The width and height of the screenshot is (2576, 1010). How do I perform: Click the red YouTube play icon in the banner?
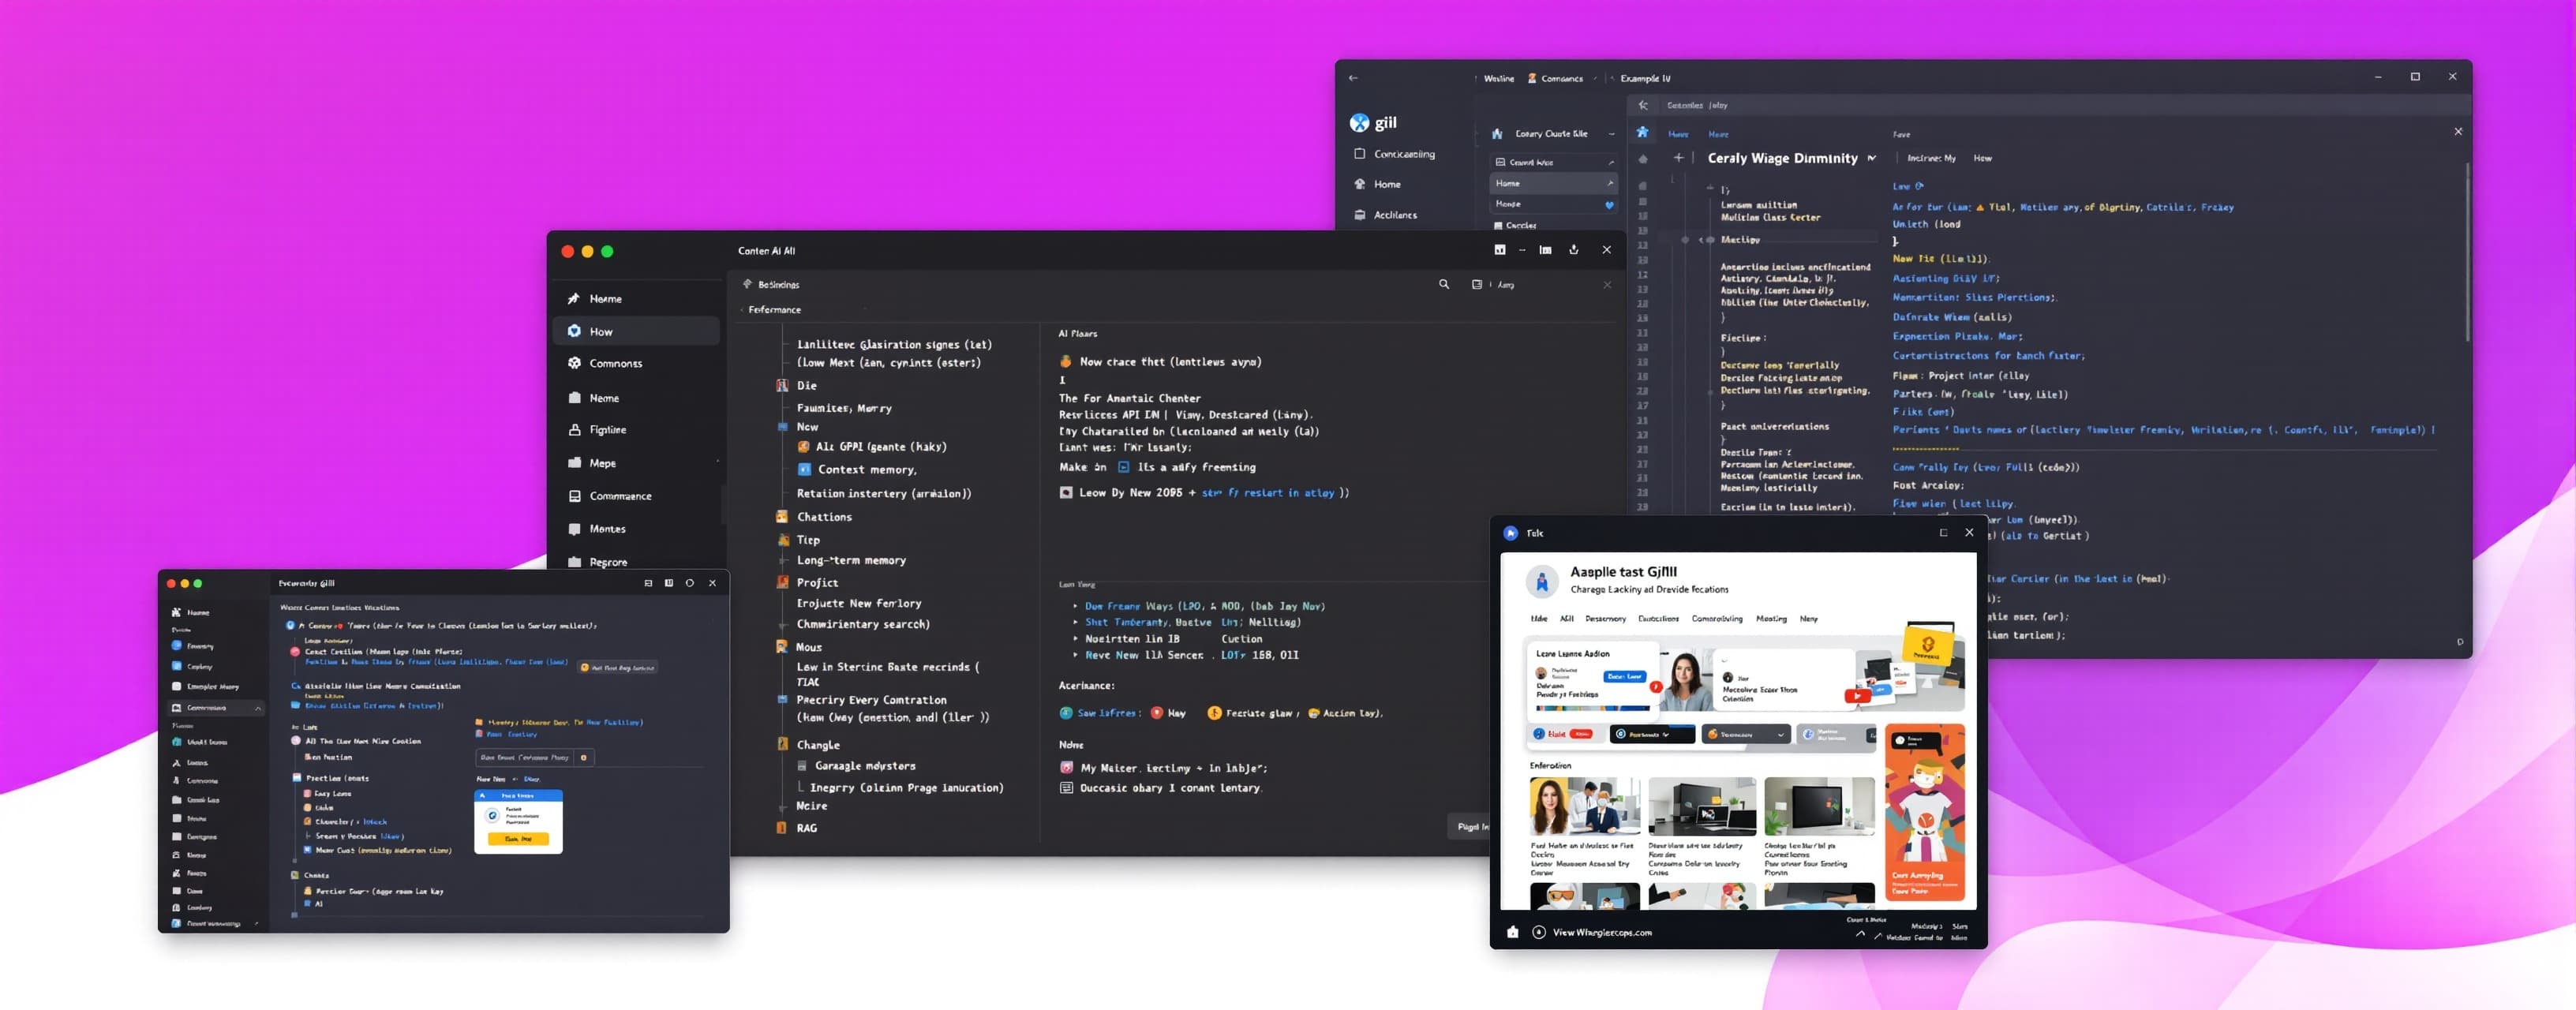coord(1857,696)
